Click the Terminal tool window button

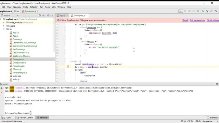42,118
